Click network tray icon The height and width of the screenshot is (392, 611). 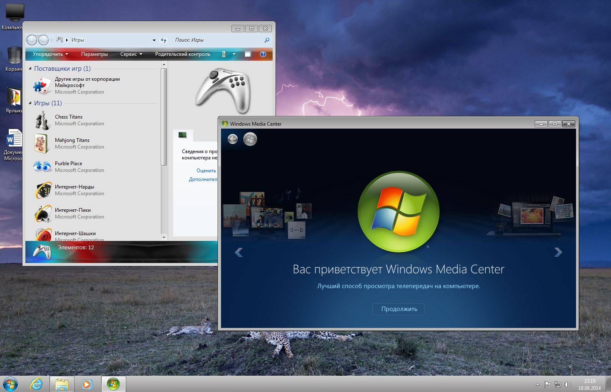point(558,385)
